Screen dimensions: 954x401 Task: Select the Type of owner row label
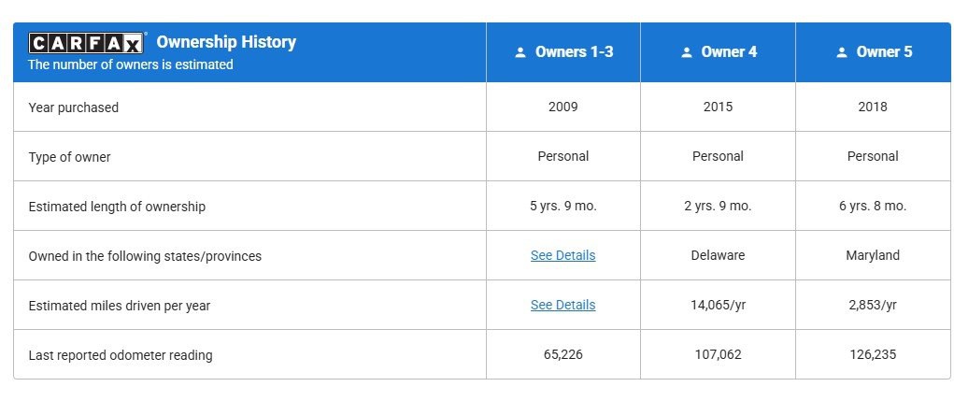point(70,157)
